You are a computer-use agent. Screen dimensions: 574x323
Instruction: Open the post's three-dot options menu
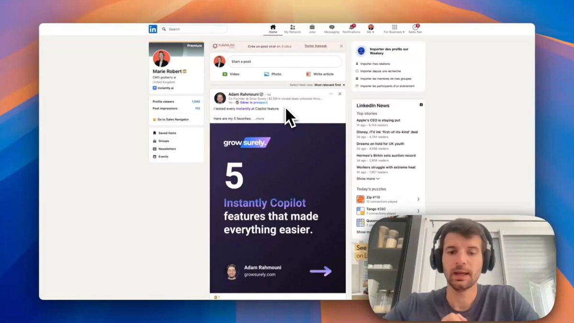click(331, 94)
